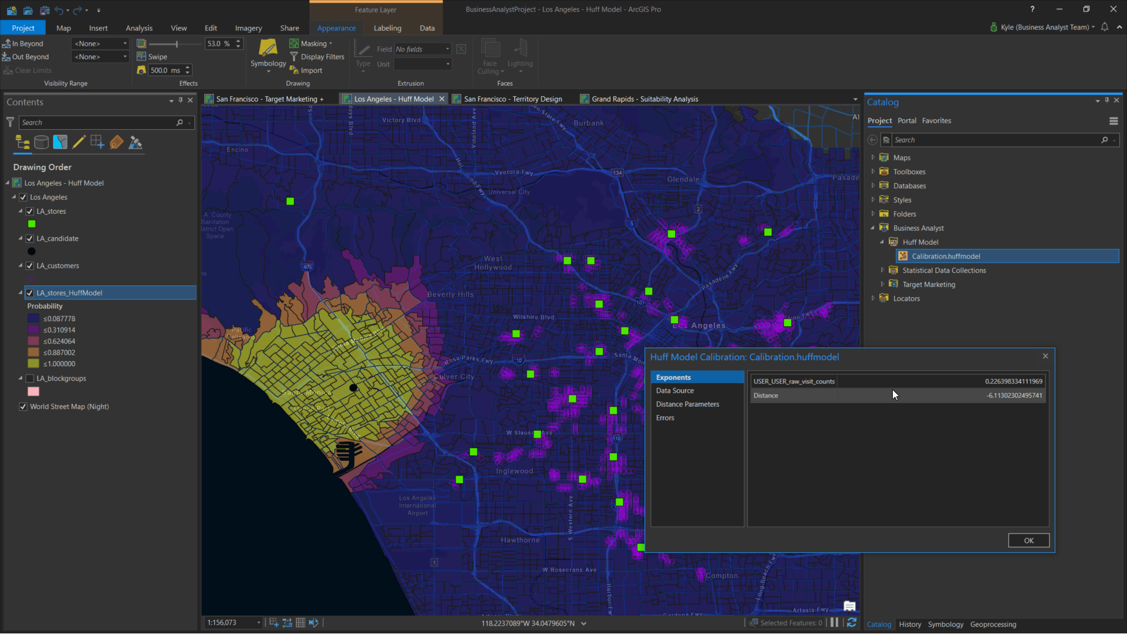The image size is (1127, 634).
Task: Click the Symbology icon in the ribbon
Action: tap(268, 49)
